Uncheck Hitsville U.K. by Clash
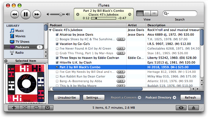Screen dimensions: 208x118 click(x=57, y=63)
